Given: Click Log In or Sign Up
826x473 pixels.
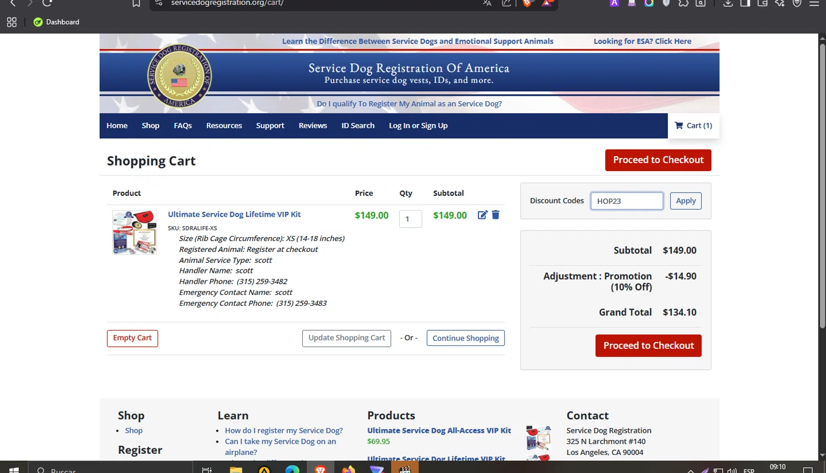Looking at the screenshot, I should coord(418,125).
